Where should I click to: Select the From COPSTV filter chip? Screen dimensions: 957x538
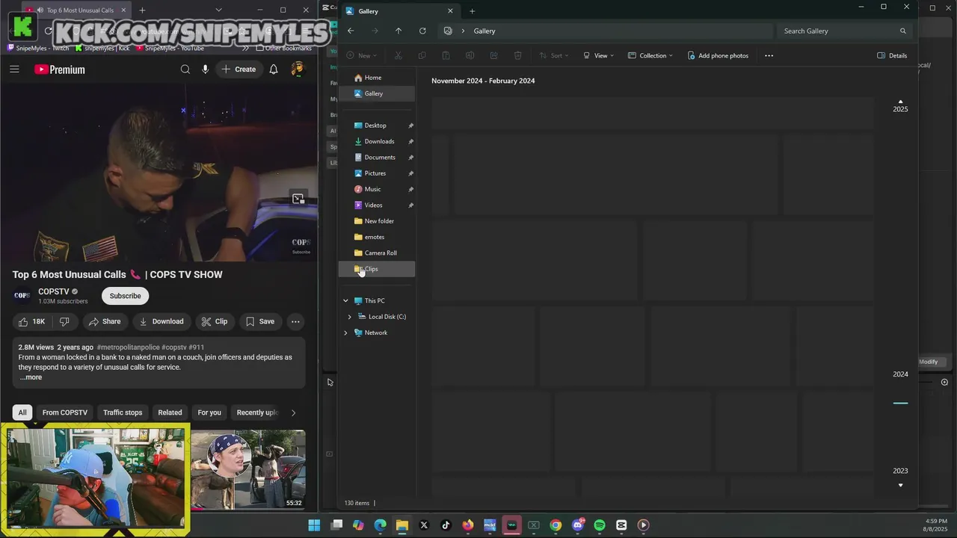click(65, 412)
